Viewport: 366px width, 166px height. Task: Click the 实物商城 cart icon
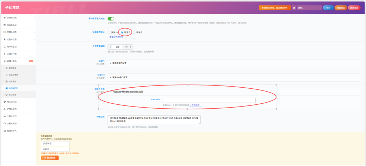(x=6, y=68)
